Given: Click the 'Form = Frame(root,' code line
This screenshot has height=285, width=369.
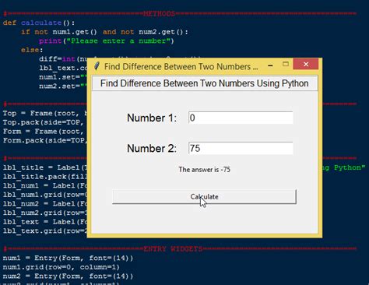Looking at the screenshot, I should (x=45, y=132).
